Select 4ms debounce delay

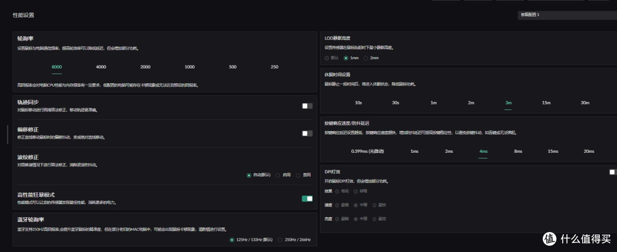pyautogui.click(x=483, y=152)
